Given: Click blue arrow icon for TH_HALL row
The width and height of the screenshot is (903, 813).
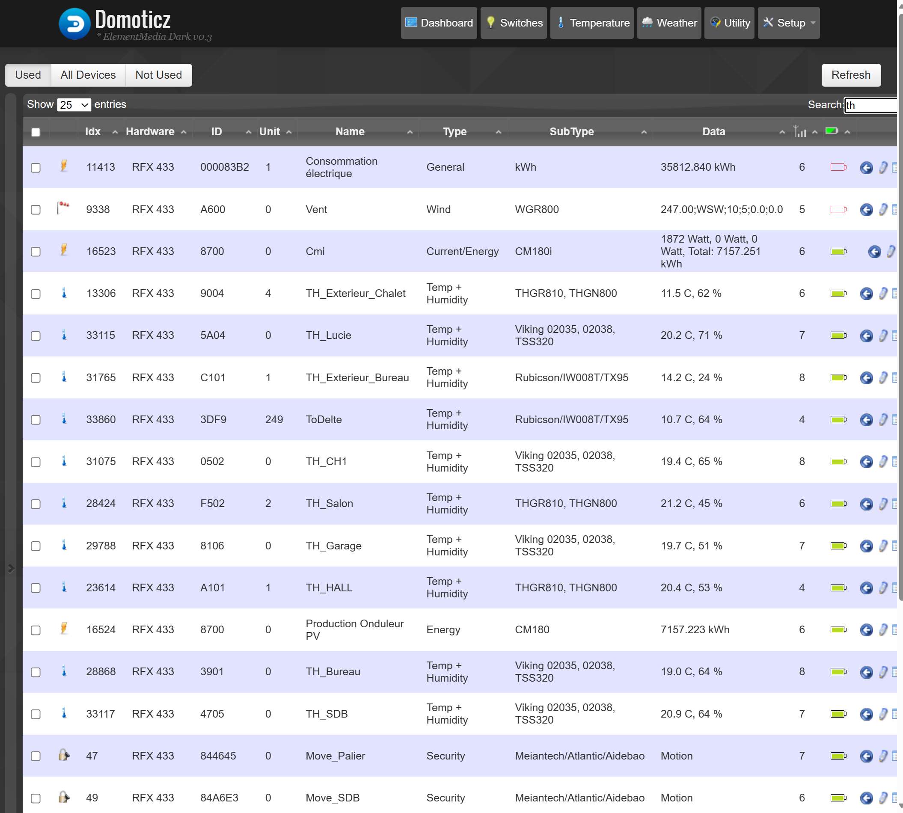Looking at the screenshot, I should 866,588.
